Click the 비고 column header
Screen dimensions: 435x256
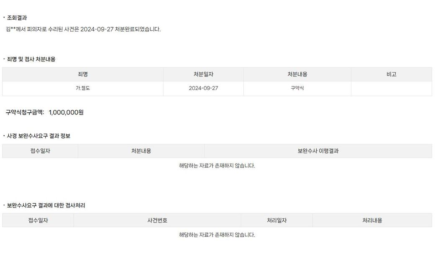(391, 74)
